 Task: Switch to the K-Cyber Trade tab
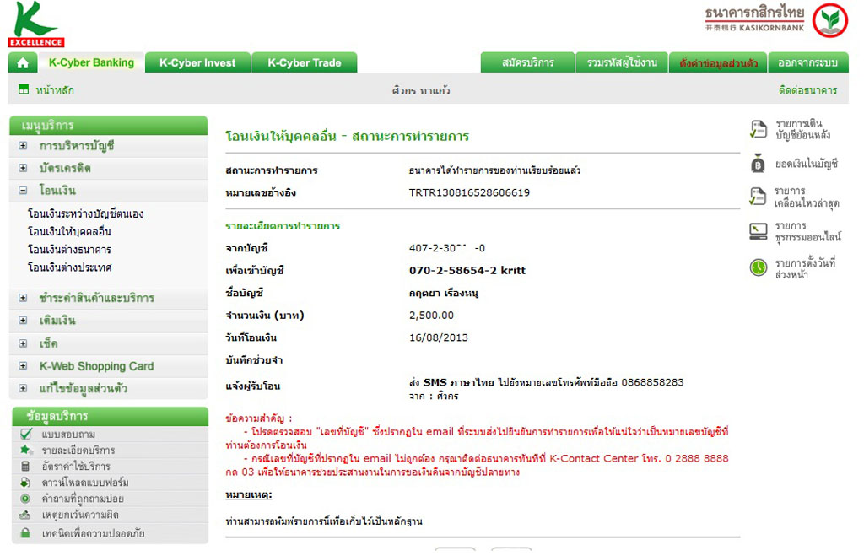[x=304, y=62]
